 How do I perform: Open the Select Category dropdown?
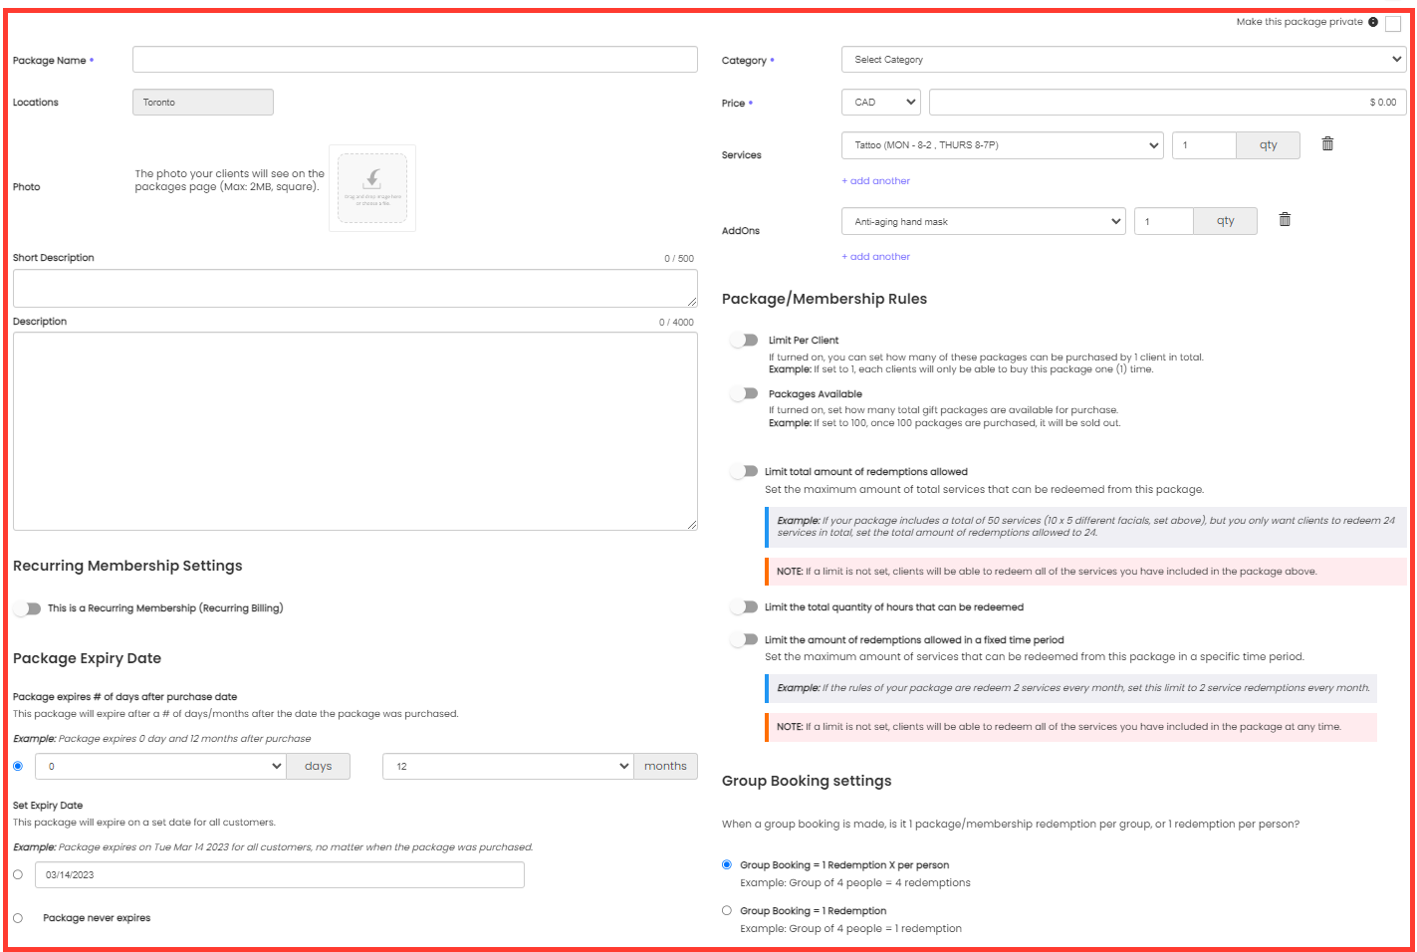(x=1123, y=60)
